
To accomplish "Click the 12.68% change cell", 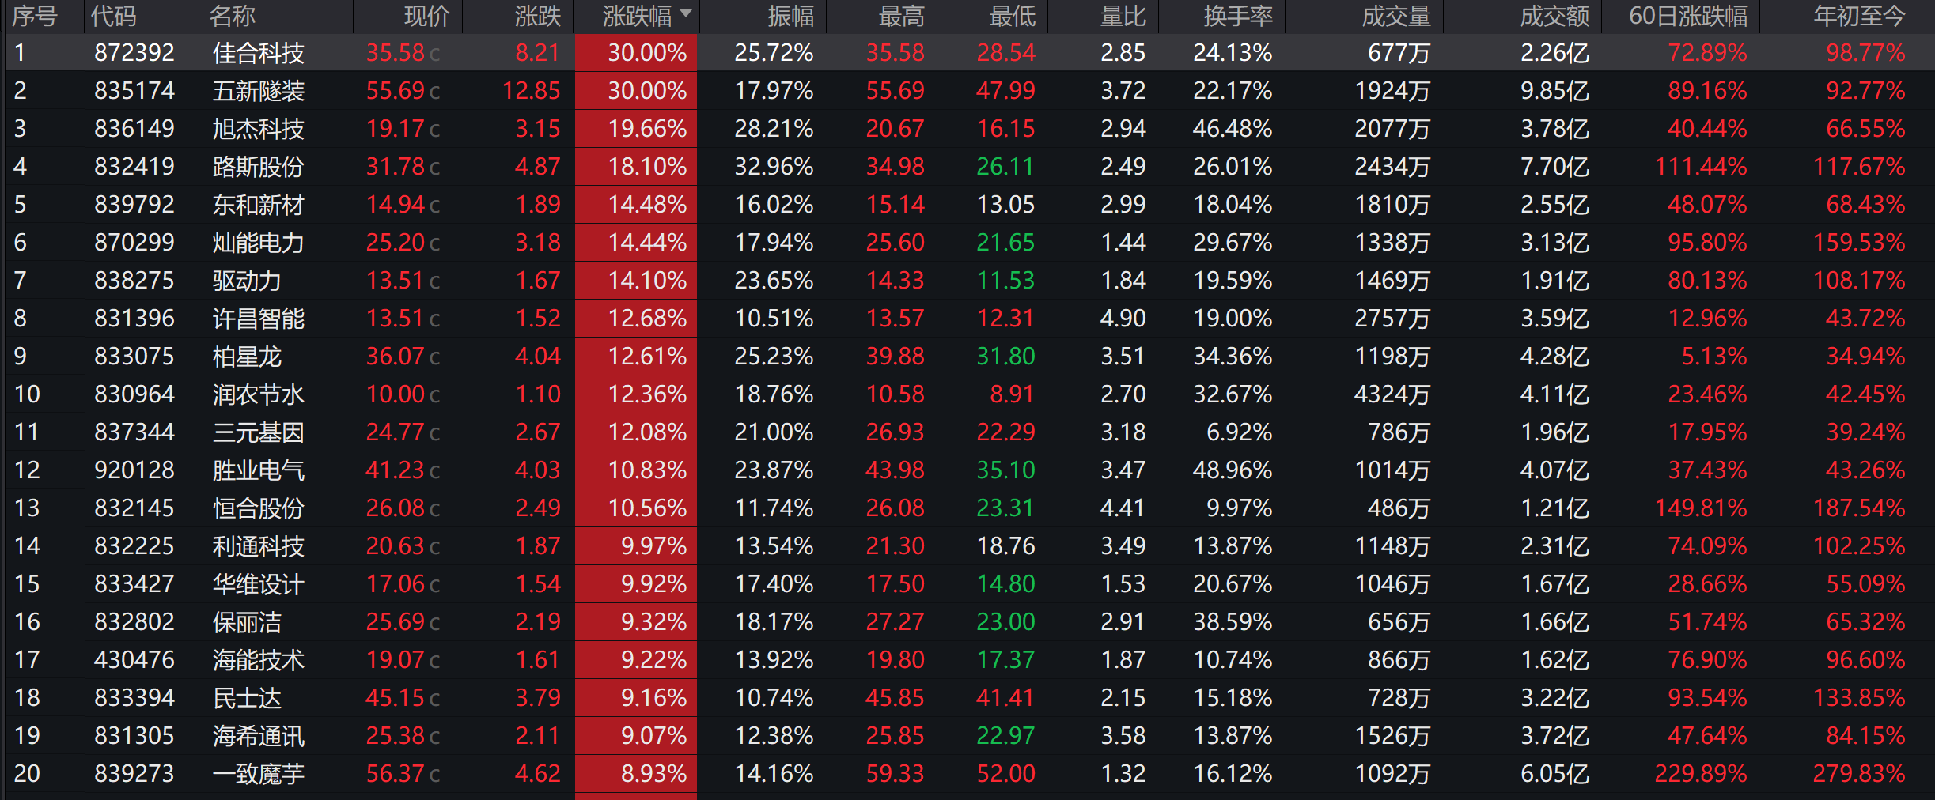I will point(637,319).
